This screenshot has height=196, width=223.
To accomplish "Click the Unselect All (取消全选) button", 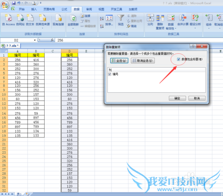I will click(x=143, y=60).
